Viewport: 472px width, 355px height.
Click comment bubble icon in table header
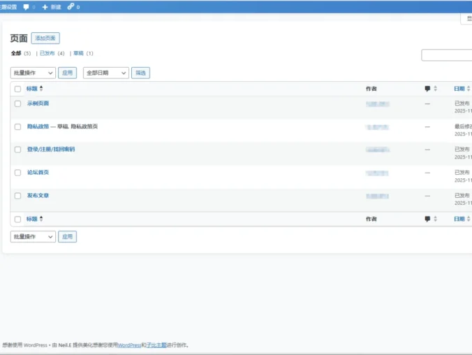click(427, 89)
